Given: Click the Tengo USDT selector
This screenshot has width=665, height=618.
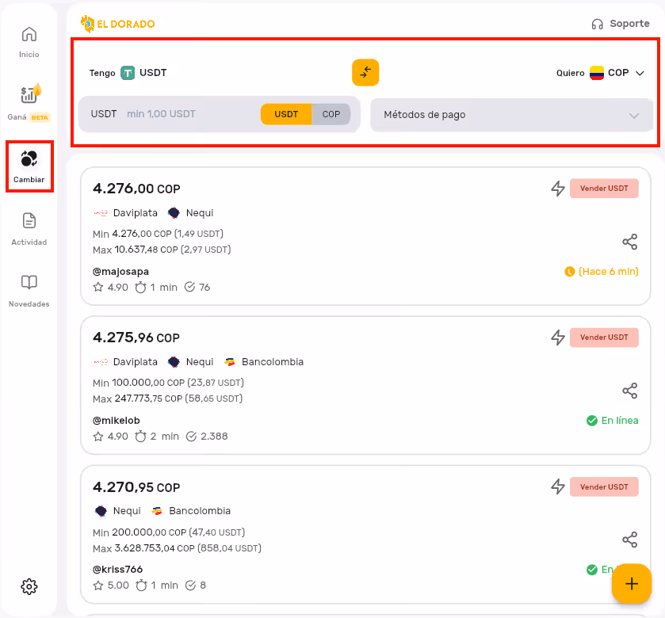Looking at the screenshot, I should click(x=128, y=73).
